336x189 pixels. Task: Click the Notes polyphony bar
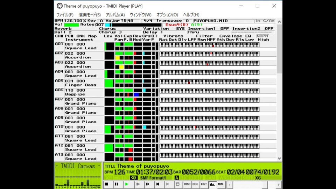click(x=133, y=25)
